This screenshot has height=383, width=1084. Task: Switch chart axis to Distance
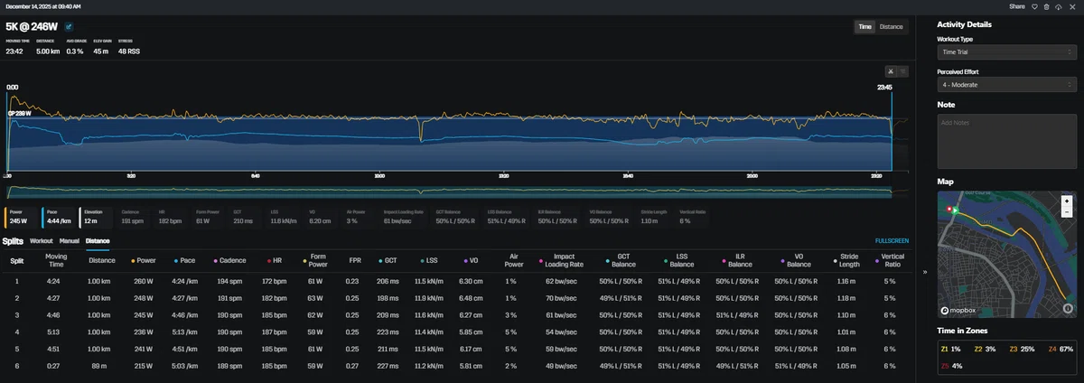891,27
